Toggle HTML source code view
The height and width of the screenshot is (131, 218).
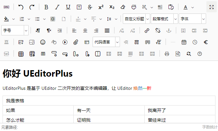6,7
